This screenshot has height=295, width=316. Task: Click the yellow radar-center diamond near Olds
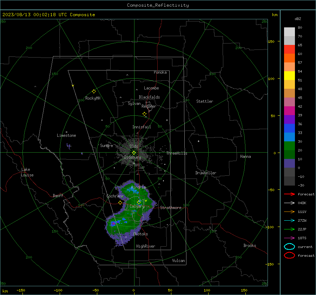(134, 153)
